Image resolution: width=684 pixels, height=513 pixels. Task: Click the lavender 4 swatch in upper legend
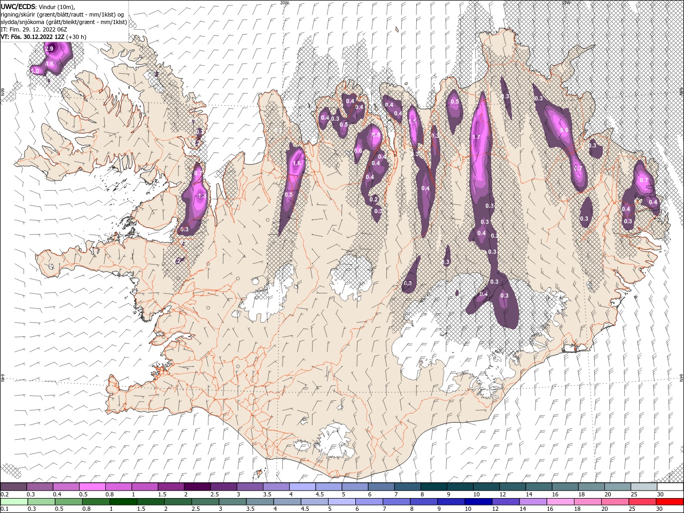(x=302, y=487)
